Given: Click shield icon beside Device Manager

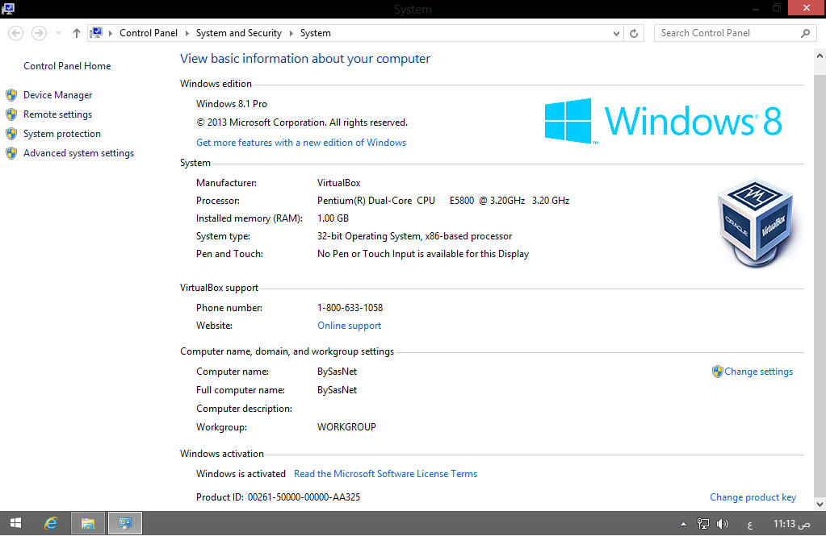Looking at the screenshot, I should pos(11,95).
